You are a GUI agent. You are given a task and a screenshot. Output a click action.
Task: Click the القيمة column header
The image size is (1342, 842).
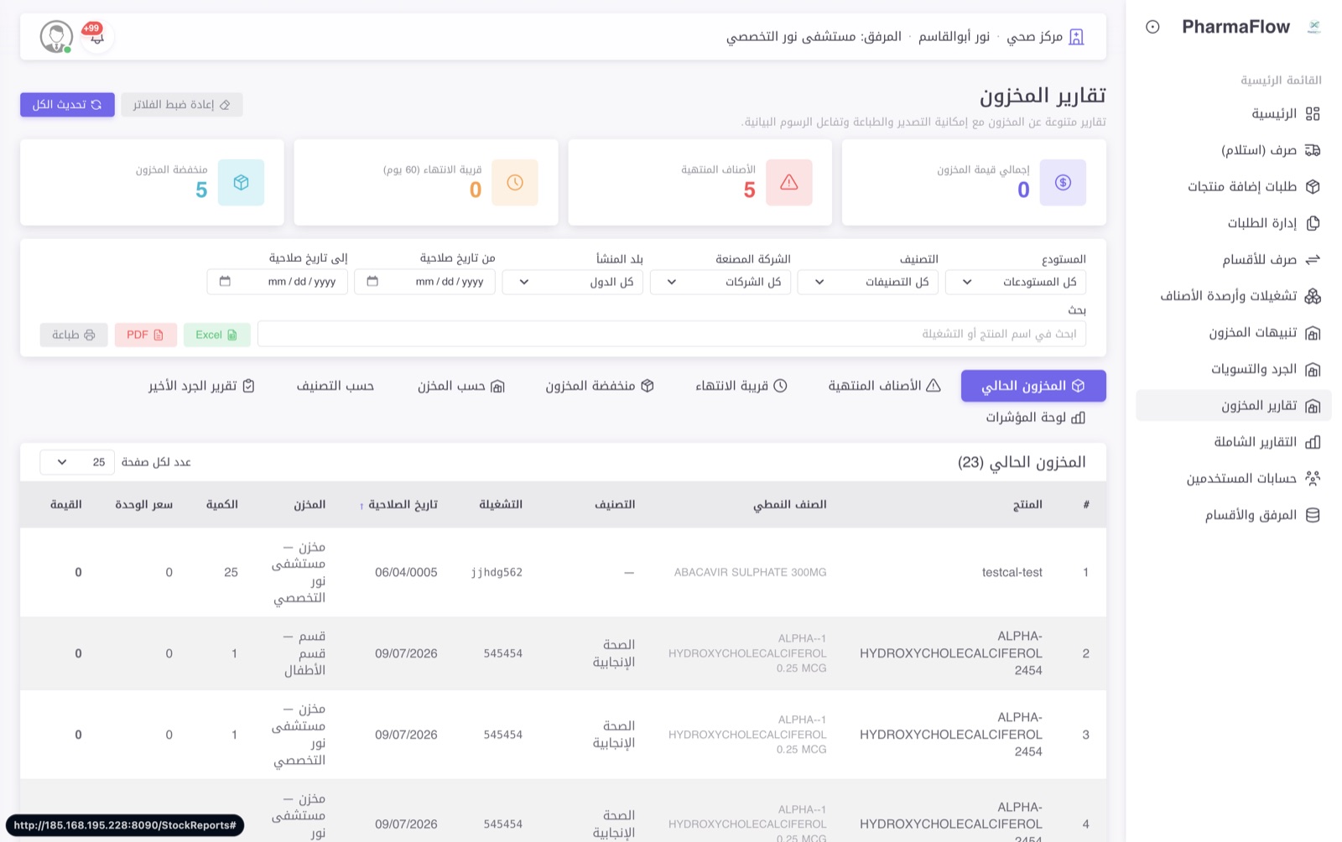(x=66, y=504)
